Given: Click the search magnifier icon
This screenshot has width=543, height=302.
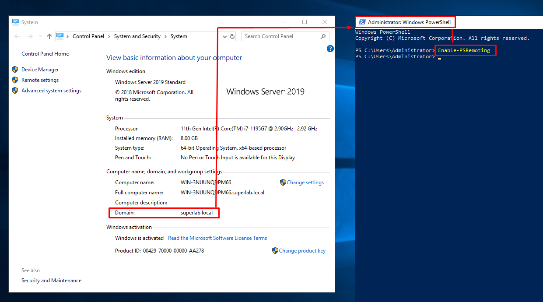Looking at the screenshot, I should click(x=323, y=36).
